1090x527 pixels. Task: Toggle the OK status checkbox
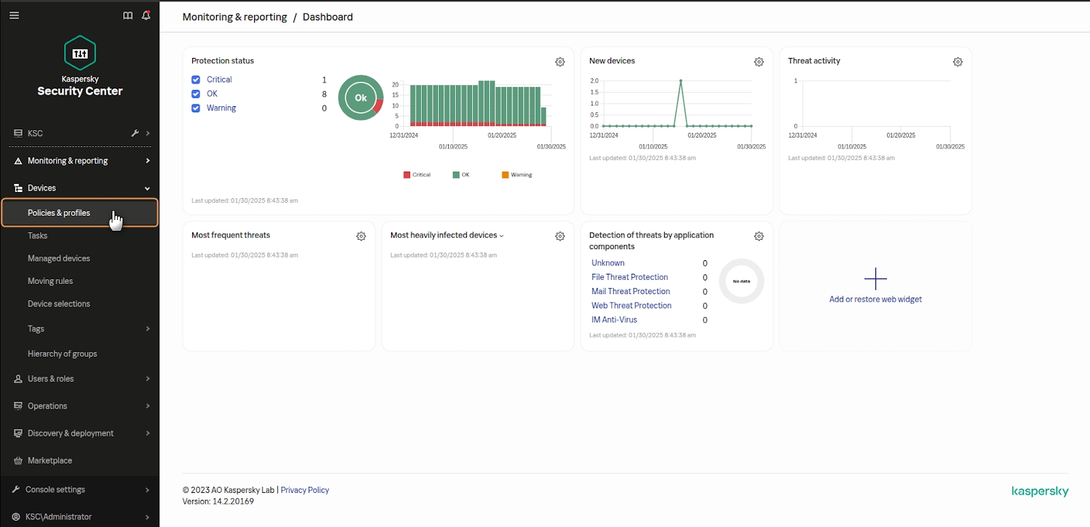click(196, 94)
